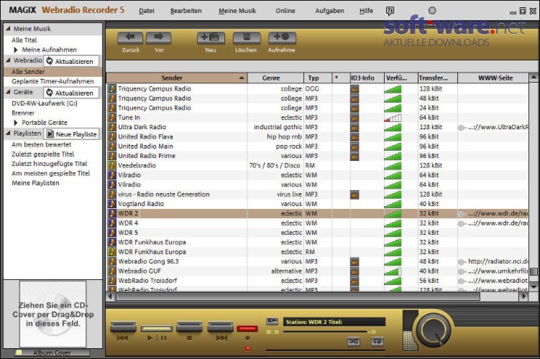Click the station icon of Vogtland Radio

pos(111,204)
